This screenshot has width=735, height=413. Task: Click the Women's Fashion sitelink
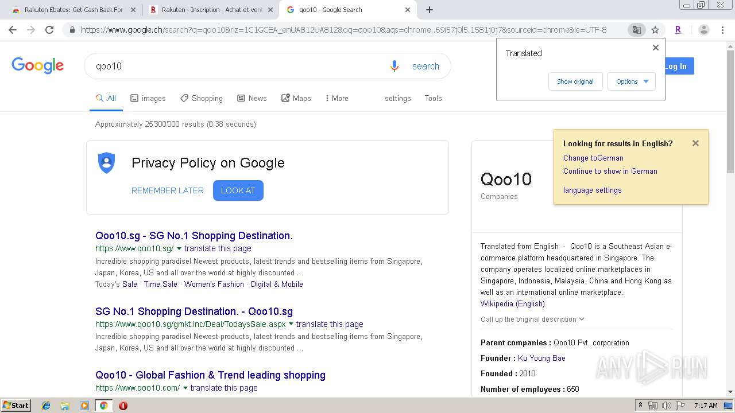tap(214, 284)
